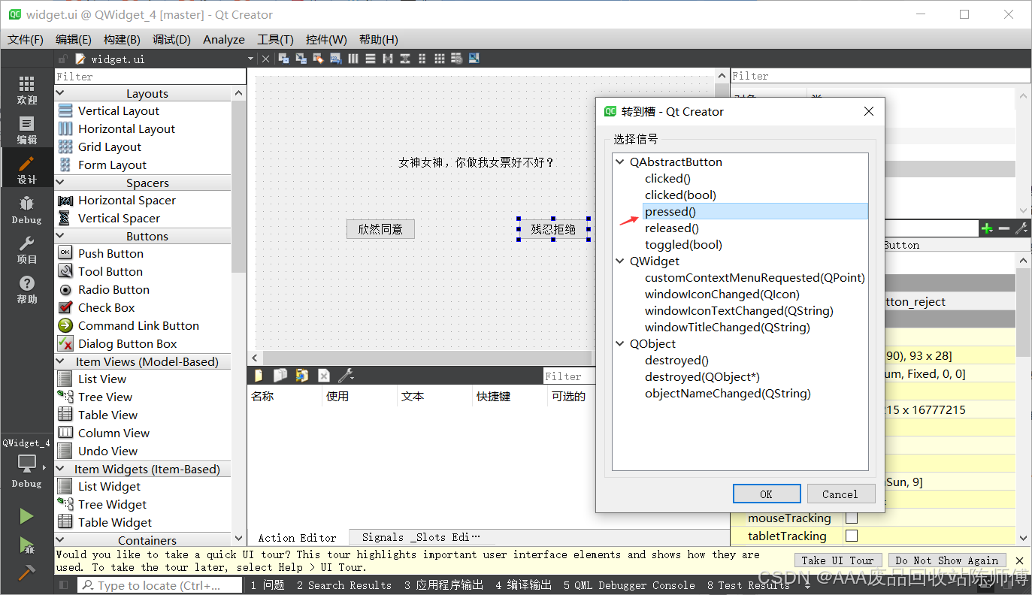Select the toggled(bool) signal
The width and height of the screenshot is (1032, 595).
[683, 244]
